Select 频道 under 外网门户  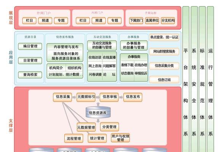45,21
